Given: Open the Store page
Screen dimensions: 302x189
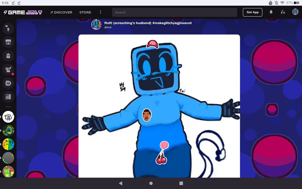Looking at the screenshot, I should pos(85,12).
